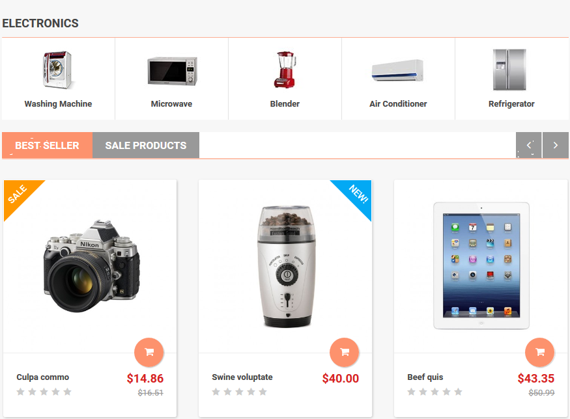Switch to the Best Seller tab
Screen dimensions: 570x419
48,145
